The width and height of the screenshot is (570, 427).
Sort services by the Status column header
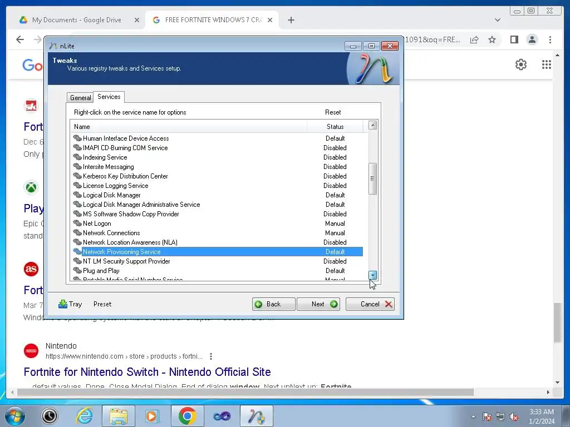(x=335, y=127)
